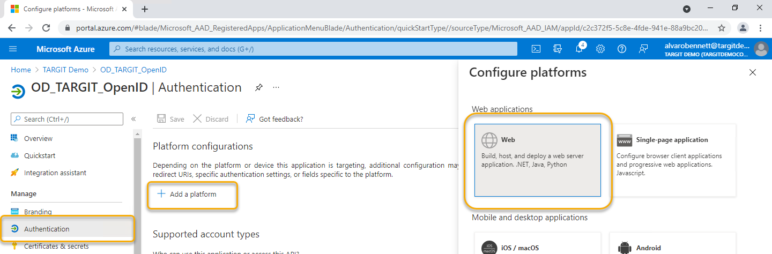Choose the iOS / macOS platform card

click(x=538, y=243)
